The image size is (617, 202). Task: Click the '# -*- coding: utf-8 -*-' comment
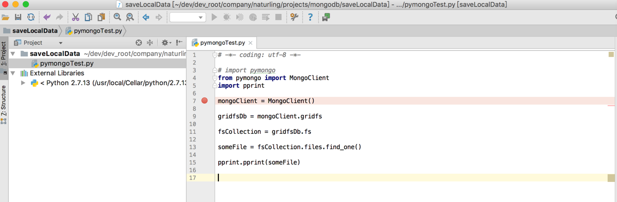coord(259,55)
